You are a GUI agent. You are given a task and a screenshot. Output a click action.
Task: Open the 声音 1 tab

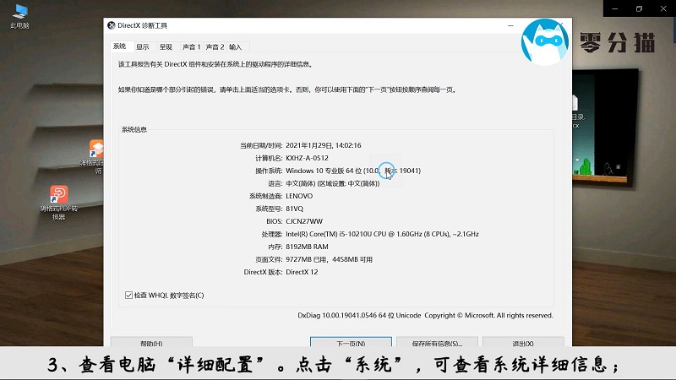click(x=192, y=47)
